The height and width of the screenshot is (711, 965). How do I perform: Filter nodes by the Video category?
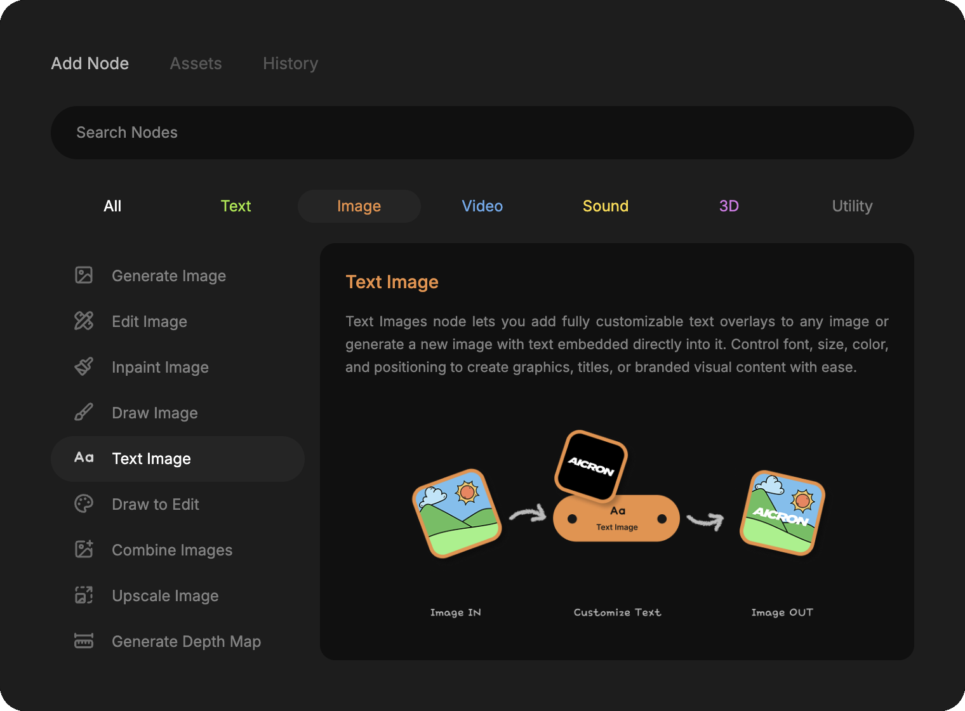click(482, 206)
